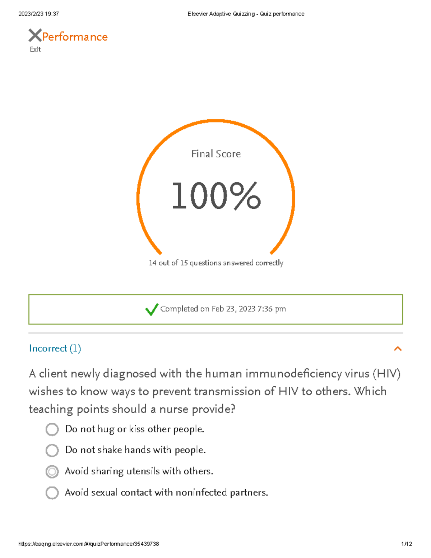Screen dimensions: 431x558
Task: Click the 'Completed on Feb 23' banner
Action: pyautogui.click(x=215, y=309)
